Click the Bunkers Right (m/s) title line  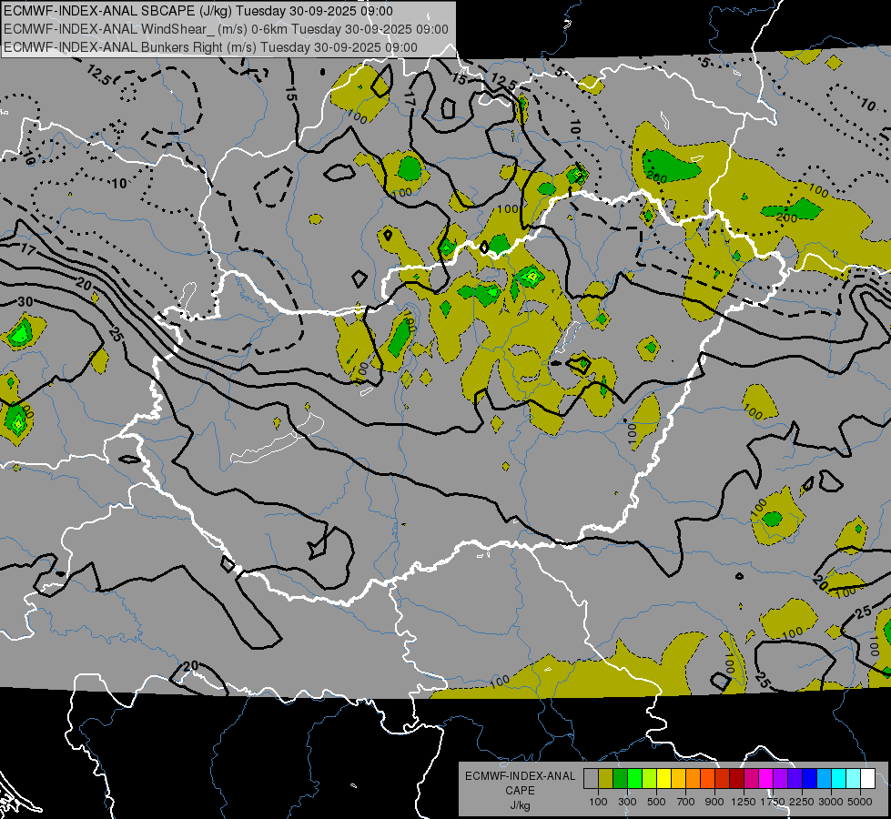click(x=210, y=47)
